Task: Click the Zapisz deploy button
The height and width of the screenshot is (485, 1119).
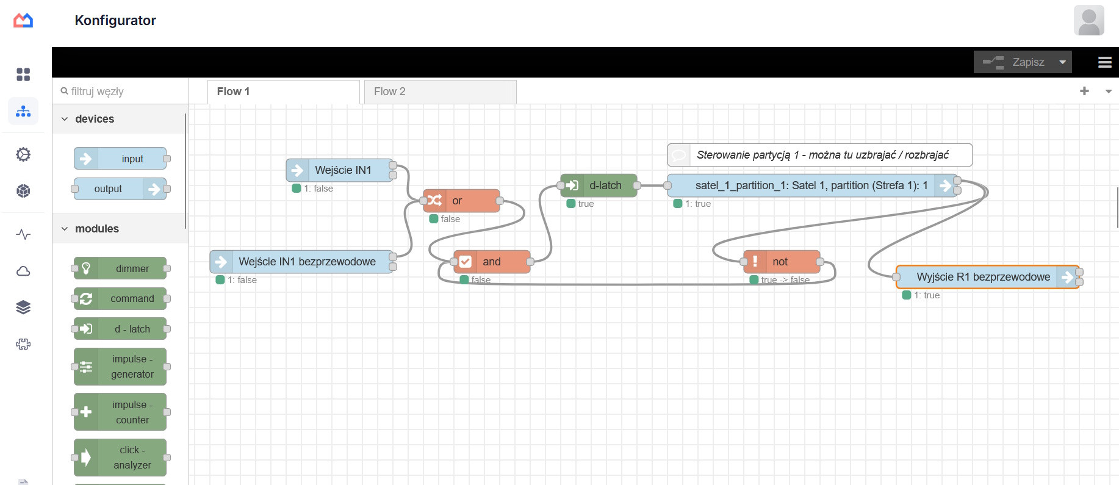Action: click(1014, 62)
